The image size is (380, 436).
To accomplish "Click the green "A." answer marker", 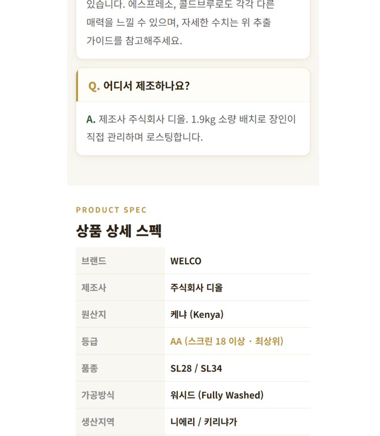I will coord(91,119).
